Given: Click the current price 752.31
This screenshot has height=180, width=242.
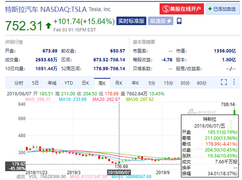Looking at the screenshot, I should [x=24, y=26].
